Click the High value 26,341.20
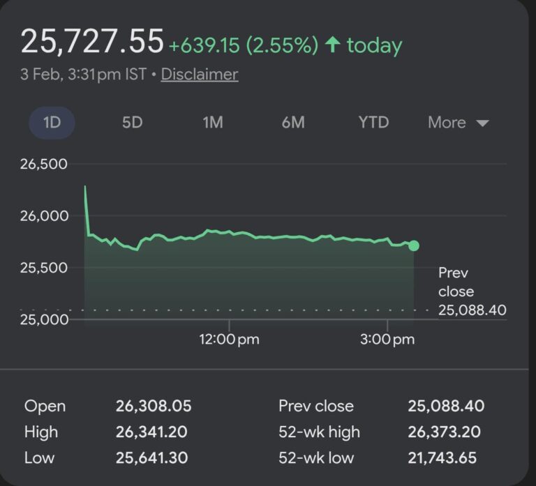Image resolution: width=536 pixels, height=486 pixels. pyautogui.click(x=151, y=432)
